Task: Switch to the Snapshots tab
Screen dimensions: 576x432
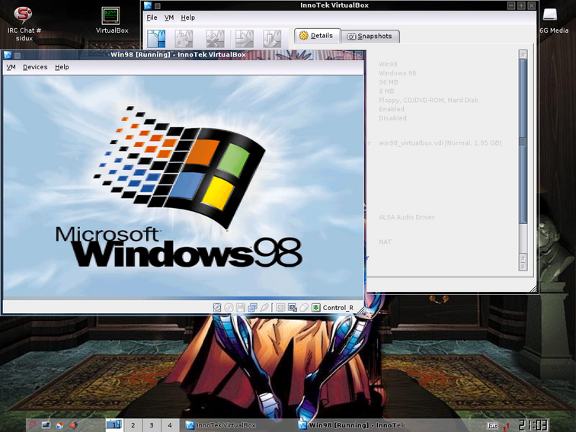Action: 370,36
